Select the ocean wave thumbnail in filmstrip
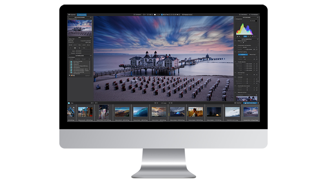Image resolution: width=327 pixels, height=184 pixels. 140,111
